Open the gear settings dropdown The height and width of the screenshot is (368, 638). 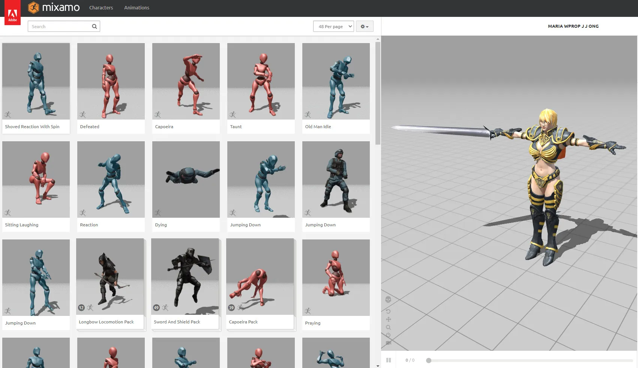click(x=365, y=26)
